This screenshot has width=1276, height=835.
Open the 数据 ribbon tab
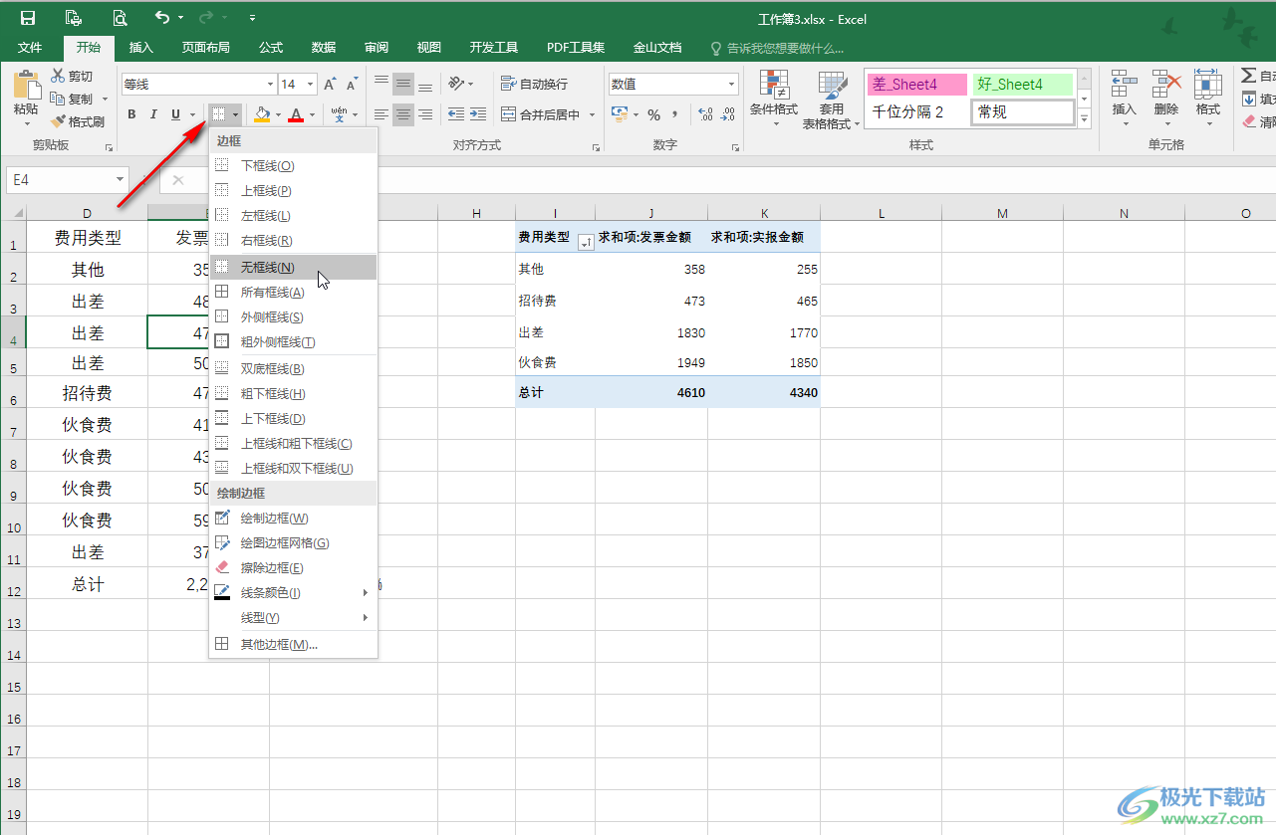[x=323, y=47]
